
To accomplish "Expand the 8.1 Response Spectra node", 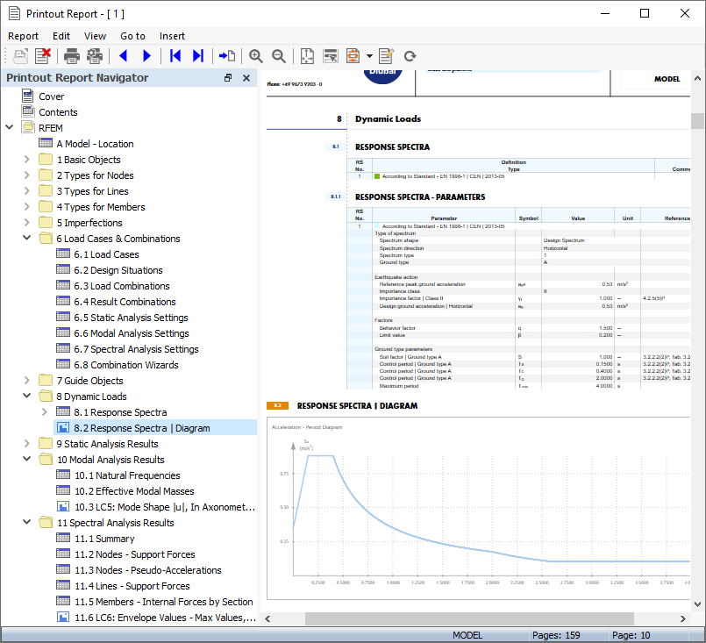I will (x=45, y=412).
